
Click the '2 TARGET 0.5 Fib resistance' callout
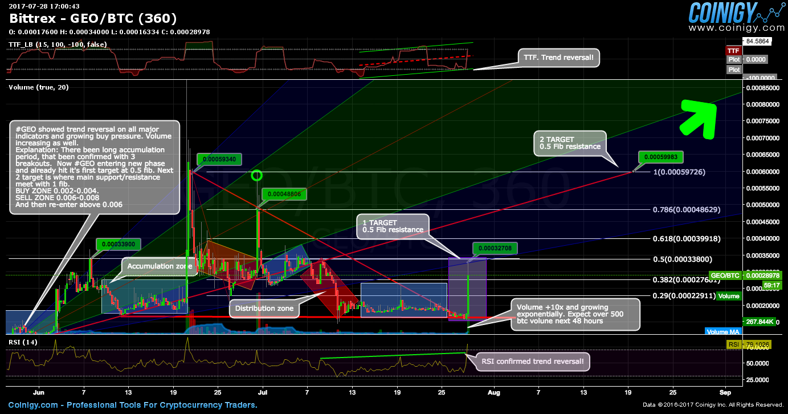coord(570,143)
